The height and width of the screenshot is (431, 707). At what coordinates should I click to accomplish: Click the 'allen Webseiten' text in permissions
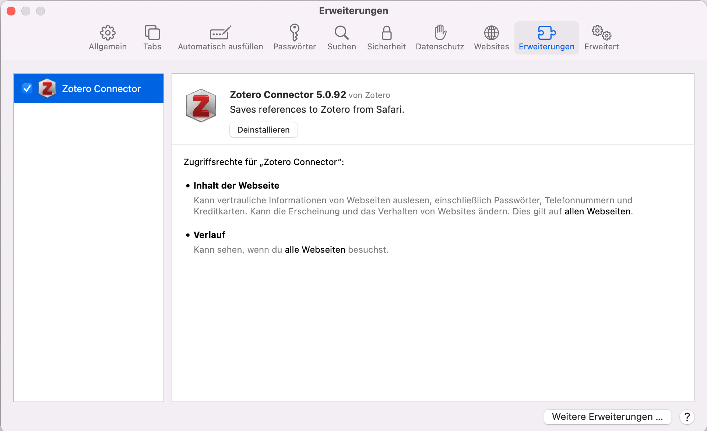[597, 211]
